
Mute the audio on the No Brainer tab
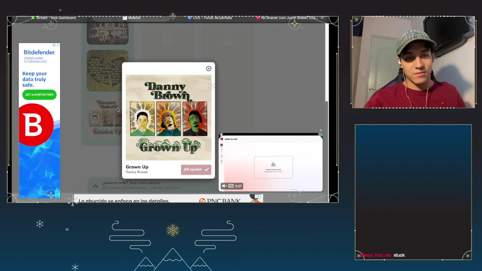pyautogui.click(x=322, y=18)
